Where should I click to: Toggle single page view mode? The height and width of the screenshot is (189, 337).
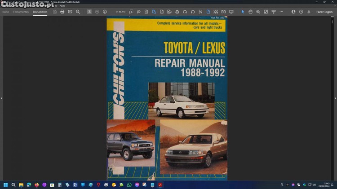click(x=208, y=12)
